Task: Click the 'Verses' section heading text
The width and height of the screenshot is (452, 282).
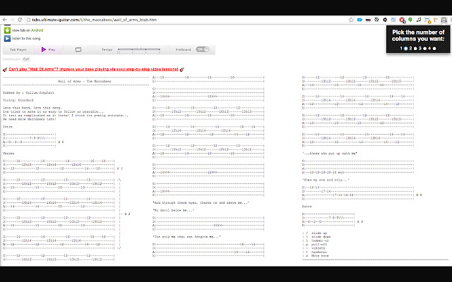Action: click(8, 154)
